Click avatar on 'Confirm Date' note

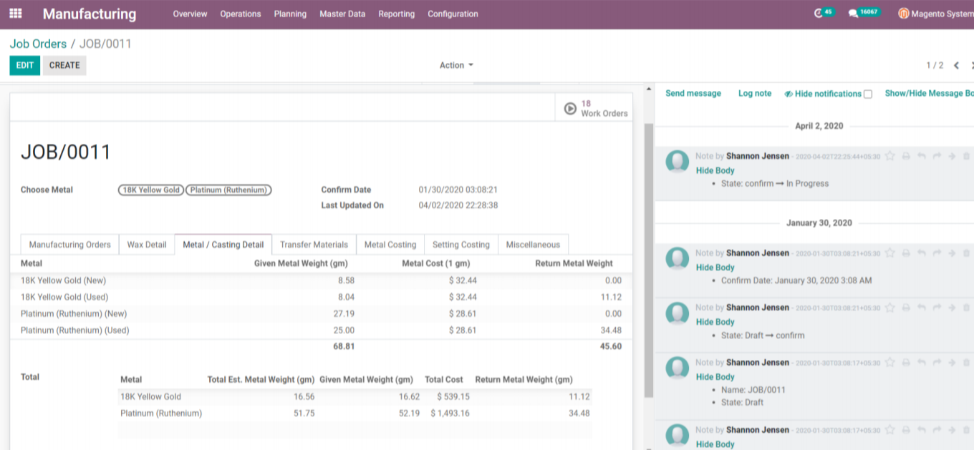click(678, 259)
